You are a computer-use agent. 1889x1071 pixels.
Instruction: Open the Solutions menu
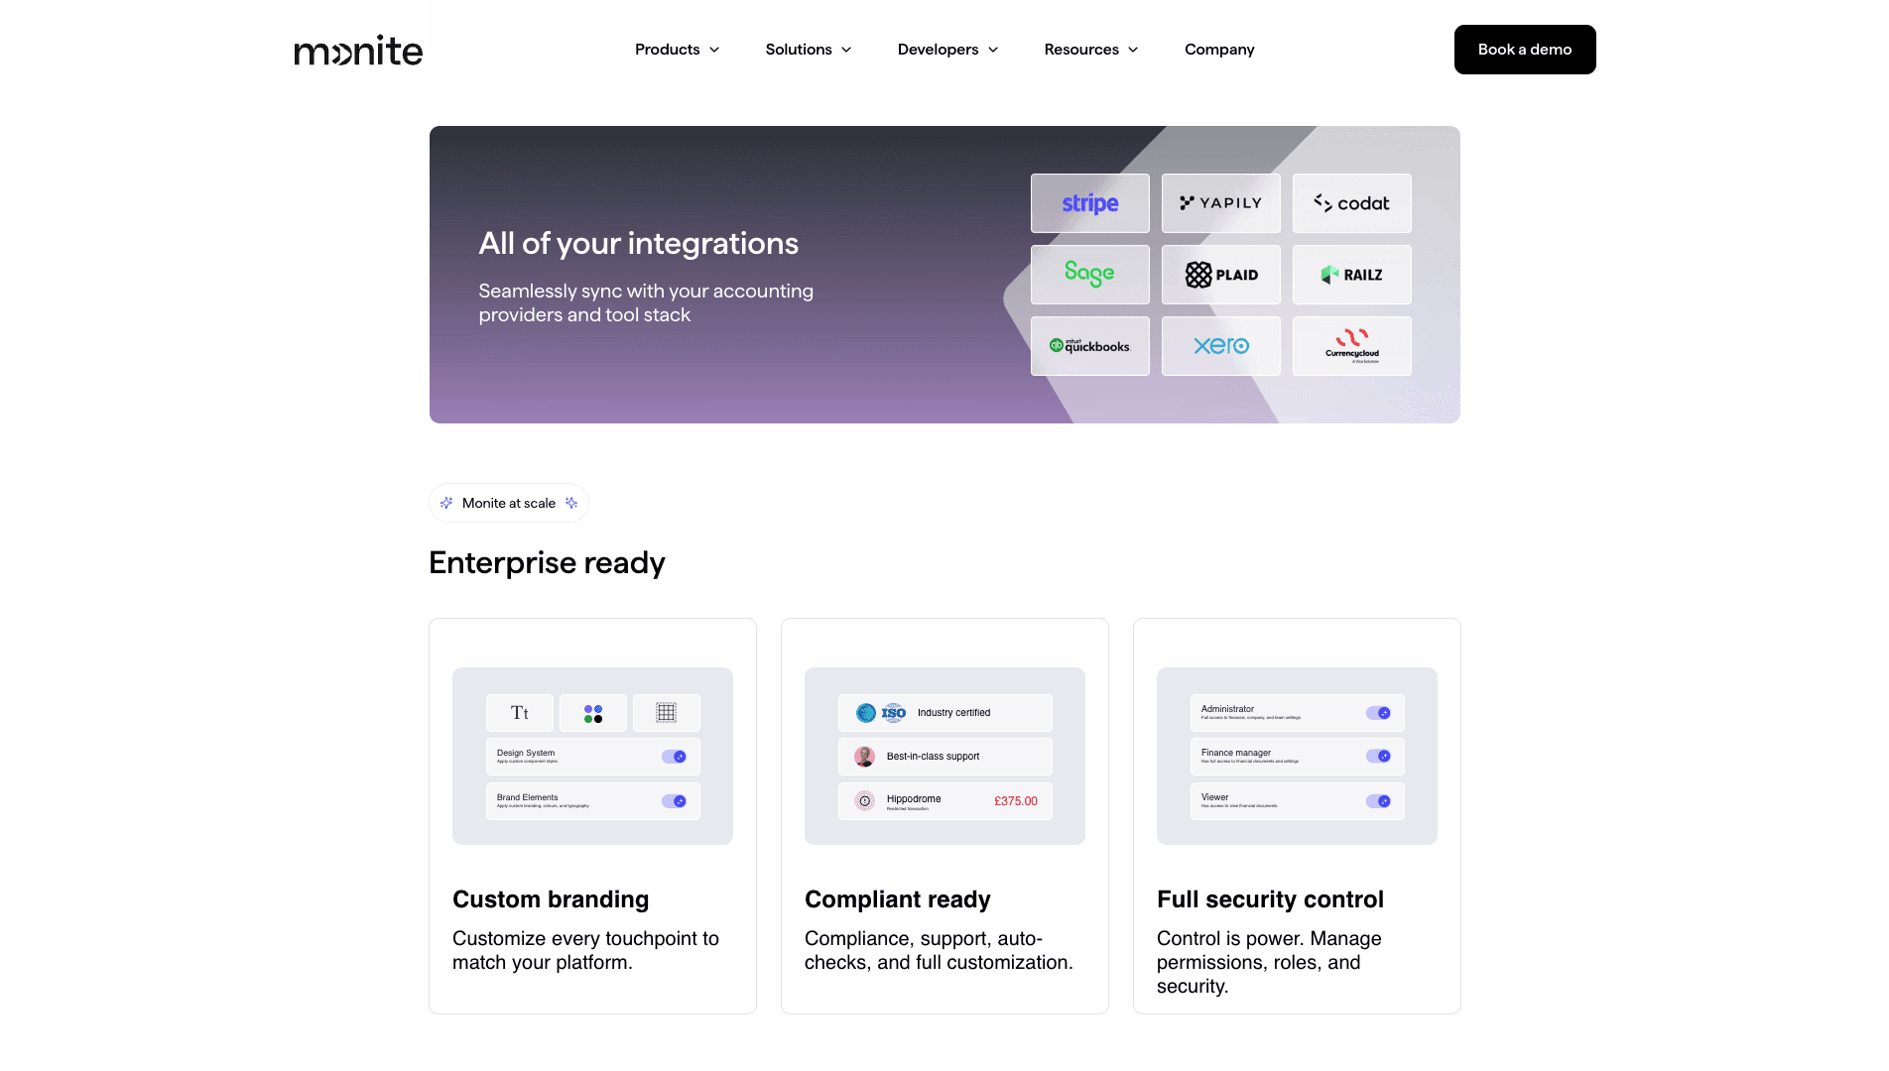coord(809,50)
